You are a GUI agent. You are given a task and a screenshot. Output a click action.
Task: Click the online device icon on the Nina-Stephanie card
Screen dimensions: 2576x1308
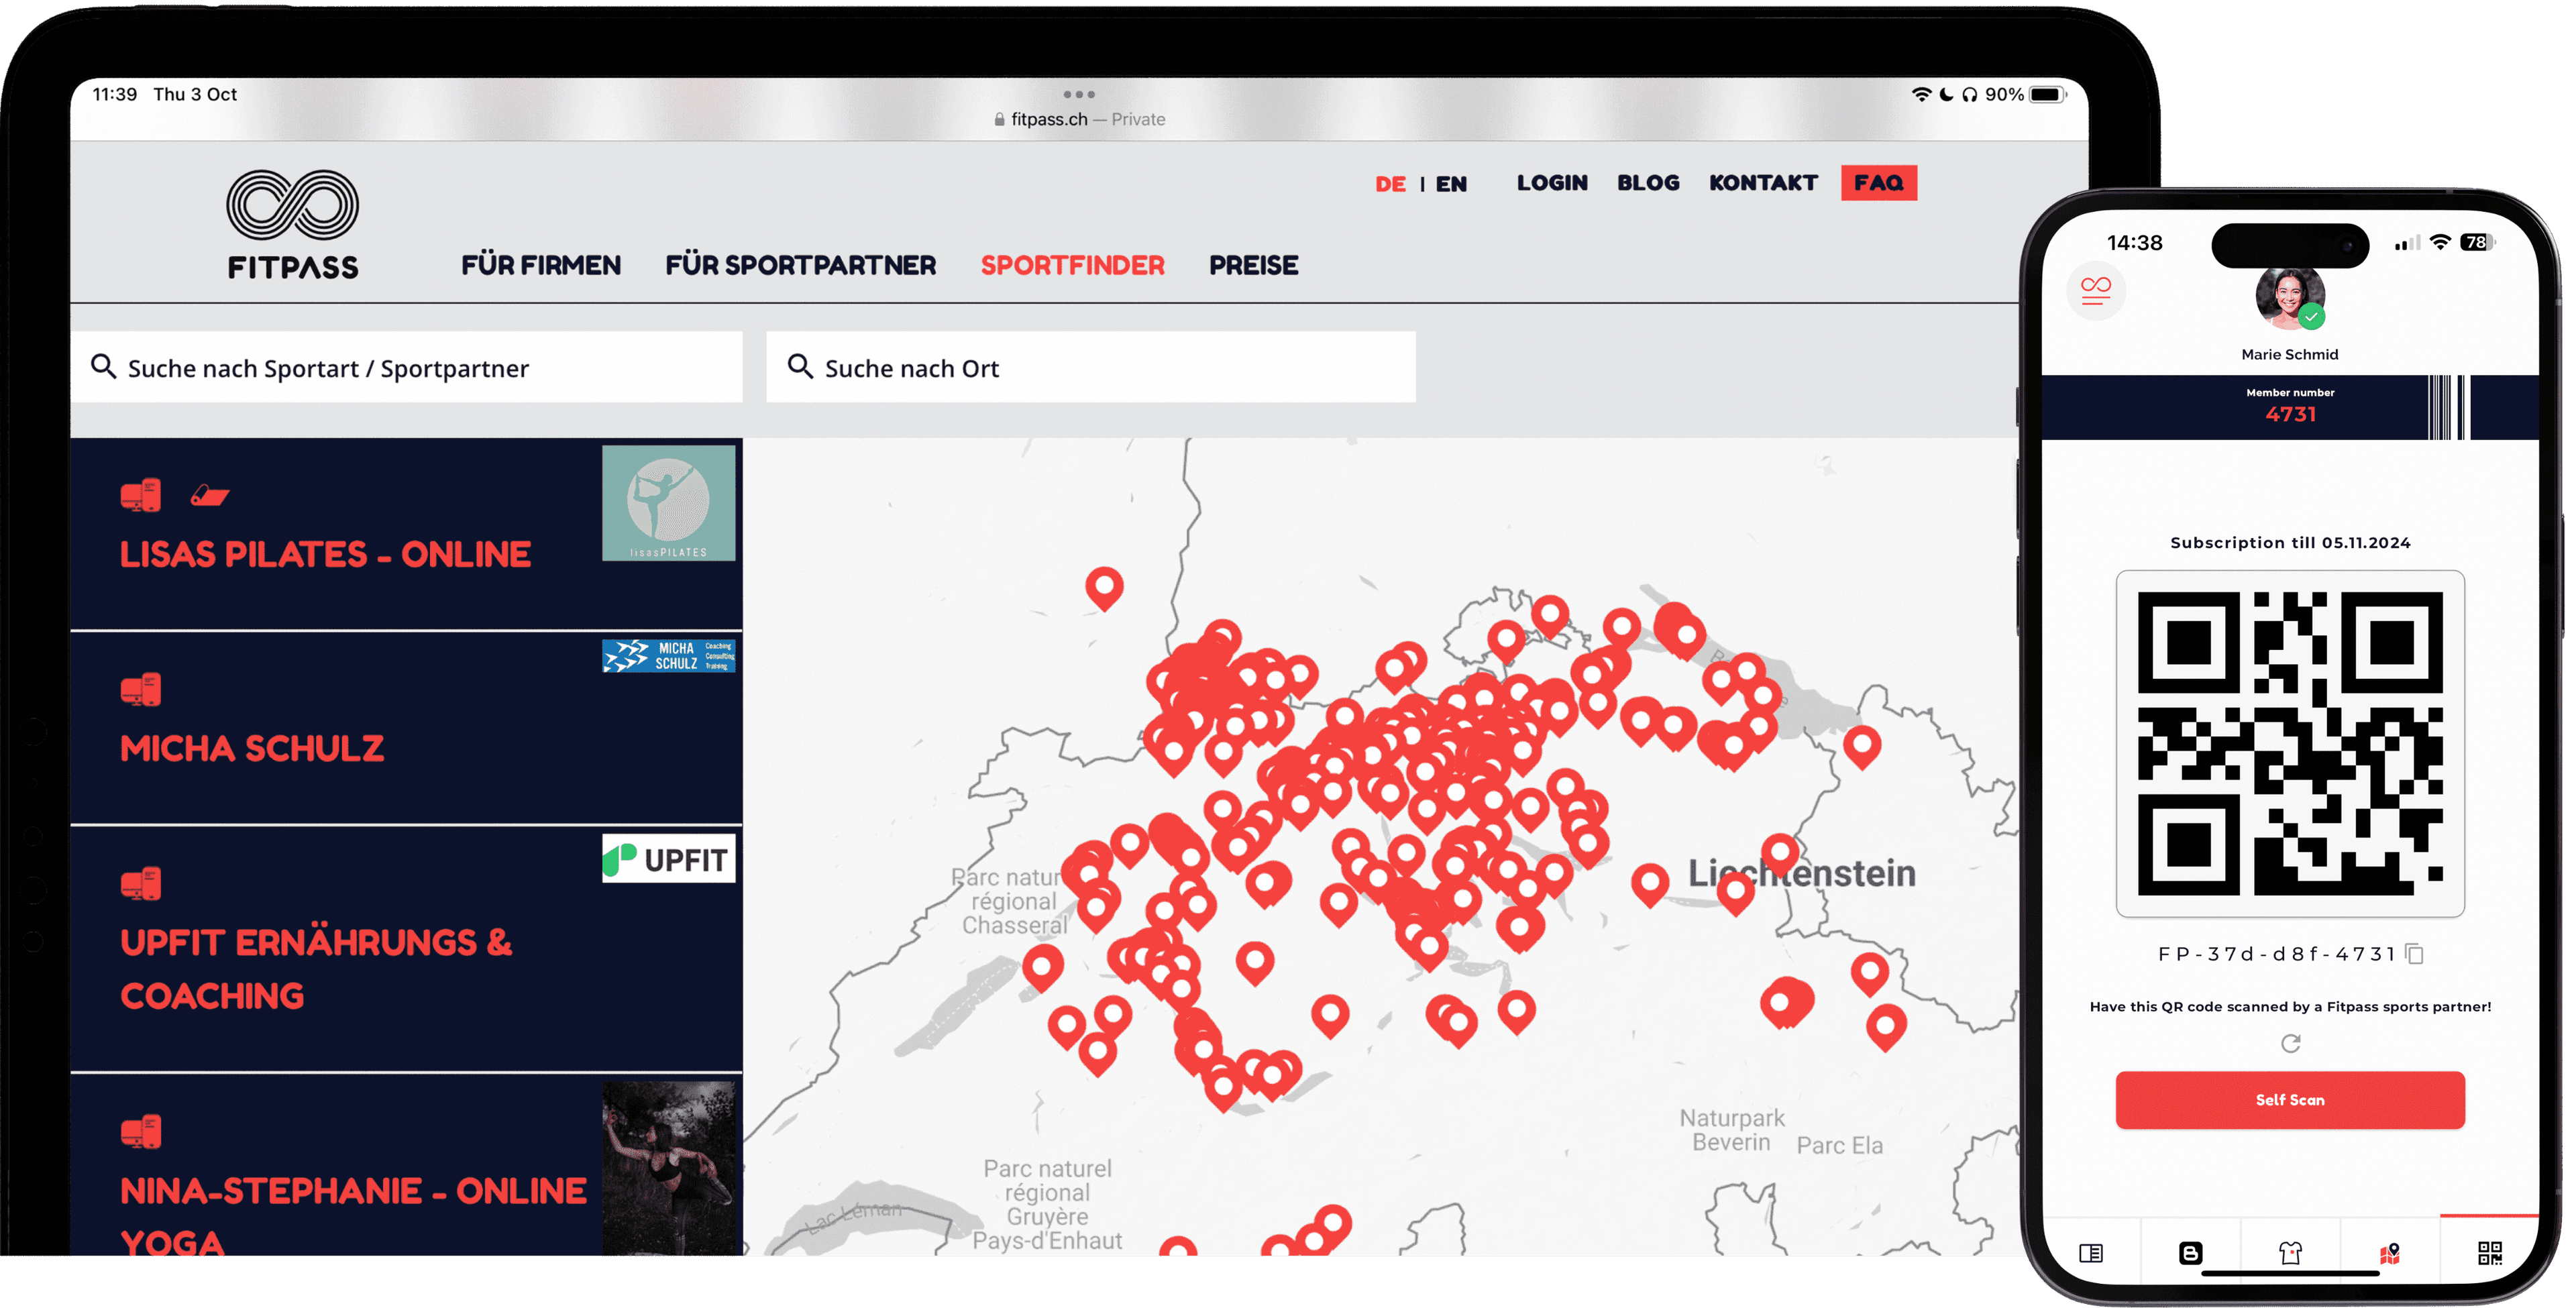[140, 1132]
